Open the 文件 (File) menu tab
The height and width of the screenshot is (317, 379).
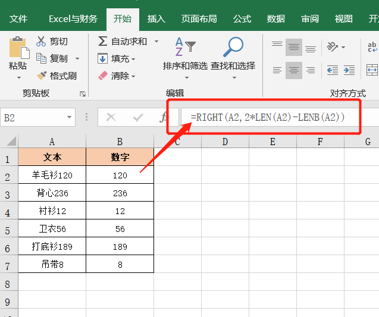coord(18,18)
